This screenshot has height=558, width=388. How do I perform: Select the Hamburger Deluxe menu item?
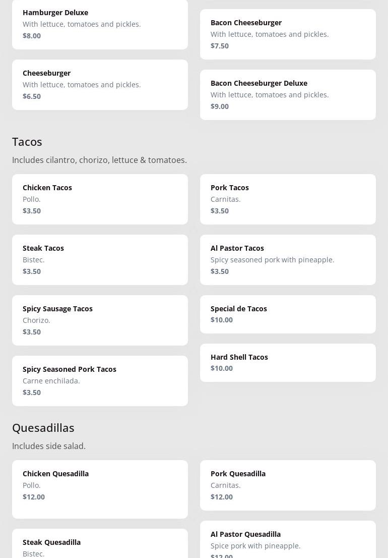[100, 24]
